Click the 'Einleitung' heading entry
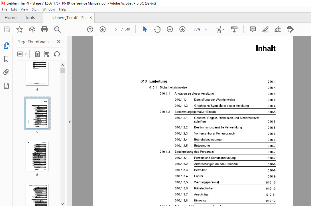This screenshot has height=206, width=311. click(158, 81)
